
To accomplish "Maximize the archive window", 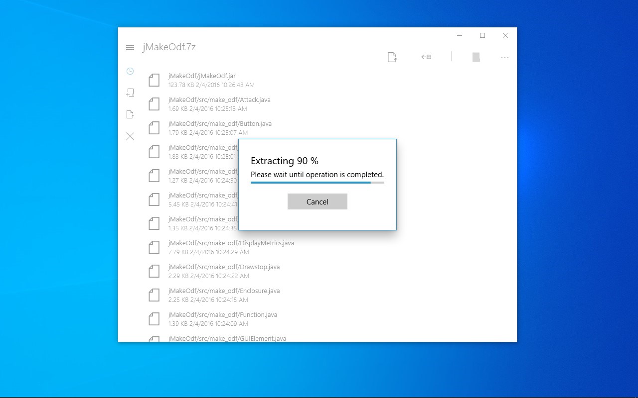I will (x=482, y=35).
